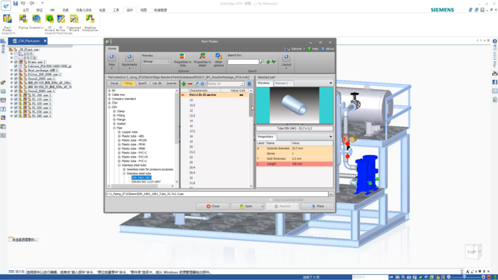Click the Open button
This screenshot has height=280, width=498.
246,206
